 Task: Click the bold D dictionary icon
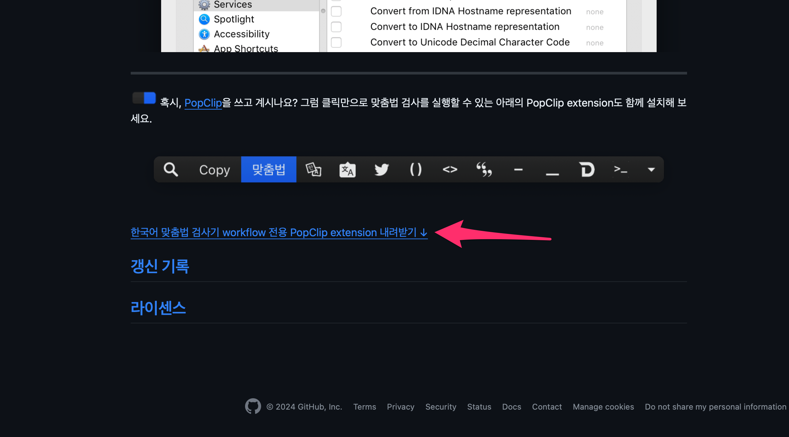587,169
